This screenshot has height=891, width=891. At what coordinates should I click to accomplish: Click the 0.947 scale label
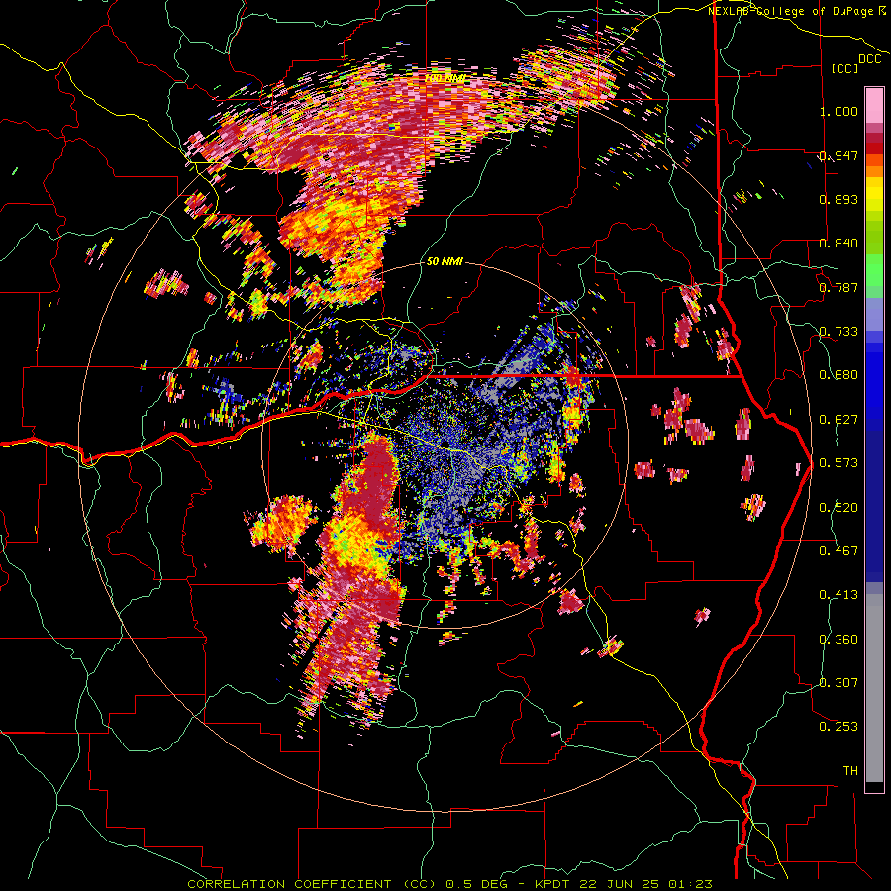[x=839, y=155]
